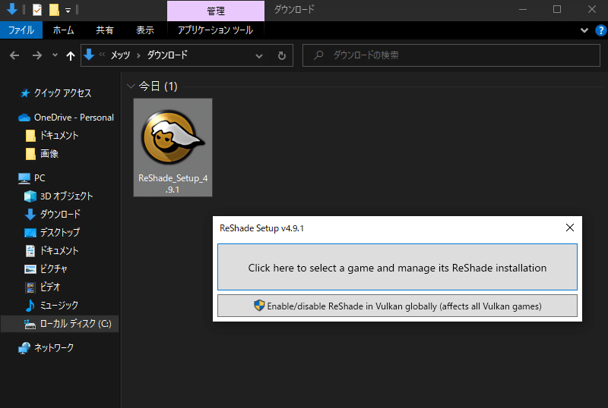This screenshot has height=408, width=608.
Task: Click the ビデオ film icon
Action: point(30,287)
